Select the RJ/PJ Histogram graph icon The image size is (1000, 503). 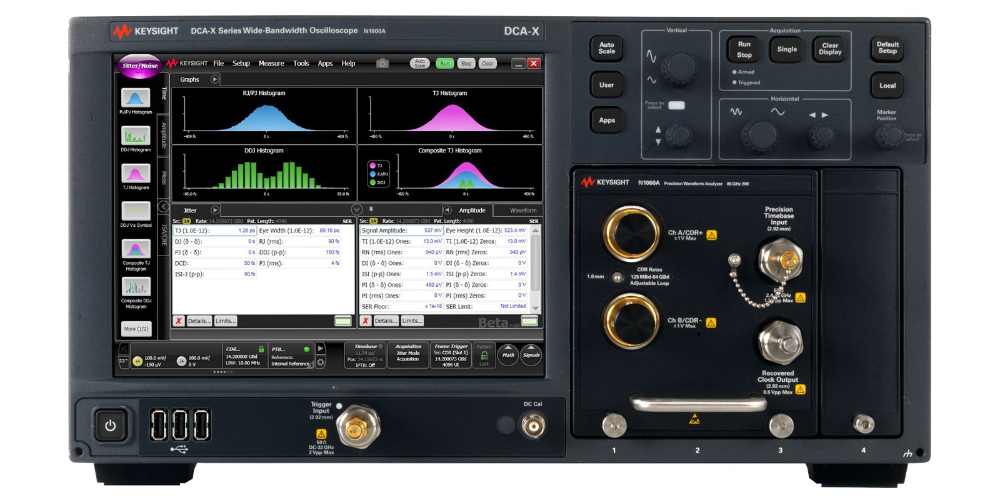pos(136,98)
